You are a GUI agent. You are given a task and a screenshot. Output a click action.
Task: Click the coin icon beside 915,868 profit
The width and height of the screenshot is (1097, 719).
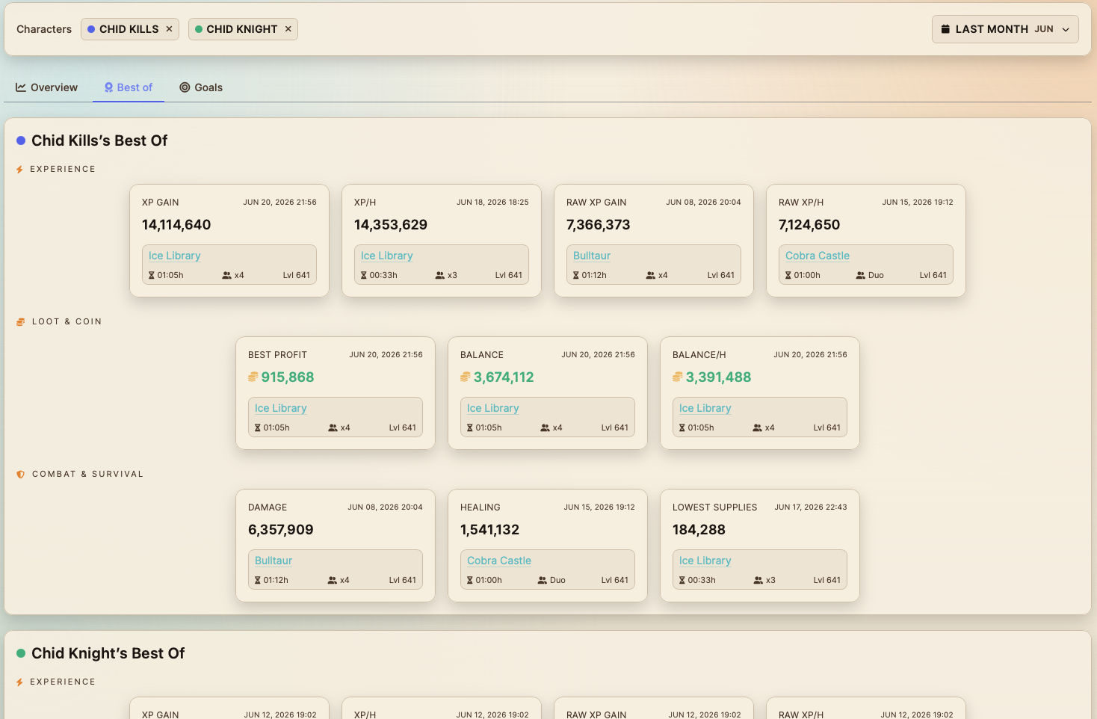coord(253,377)
